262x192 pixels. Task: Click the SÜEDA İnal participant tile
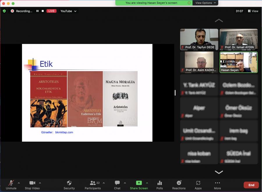point(239,153)
